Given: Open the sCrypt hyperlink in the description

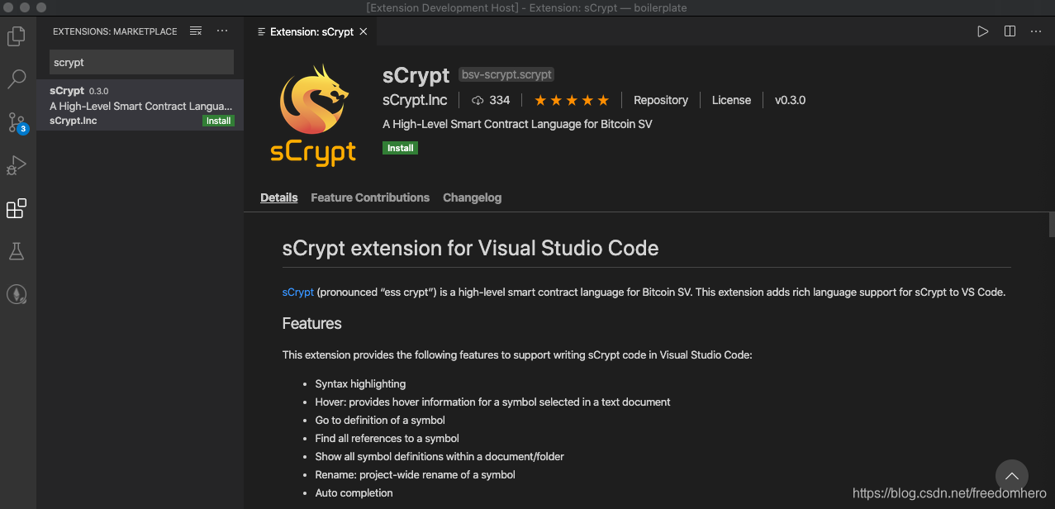Looking at the screenshot, I should [x=297, y=292].
